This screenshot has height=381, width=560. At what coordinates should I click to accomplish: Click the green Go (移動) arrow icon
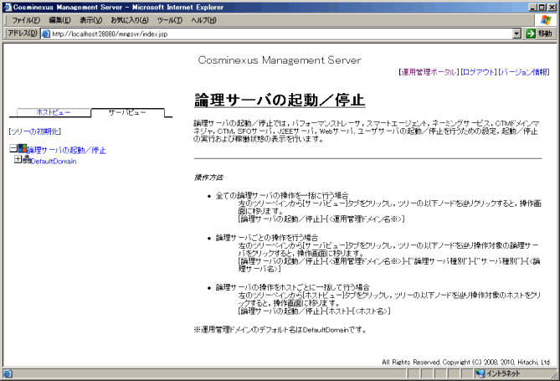coord(530,33)
